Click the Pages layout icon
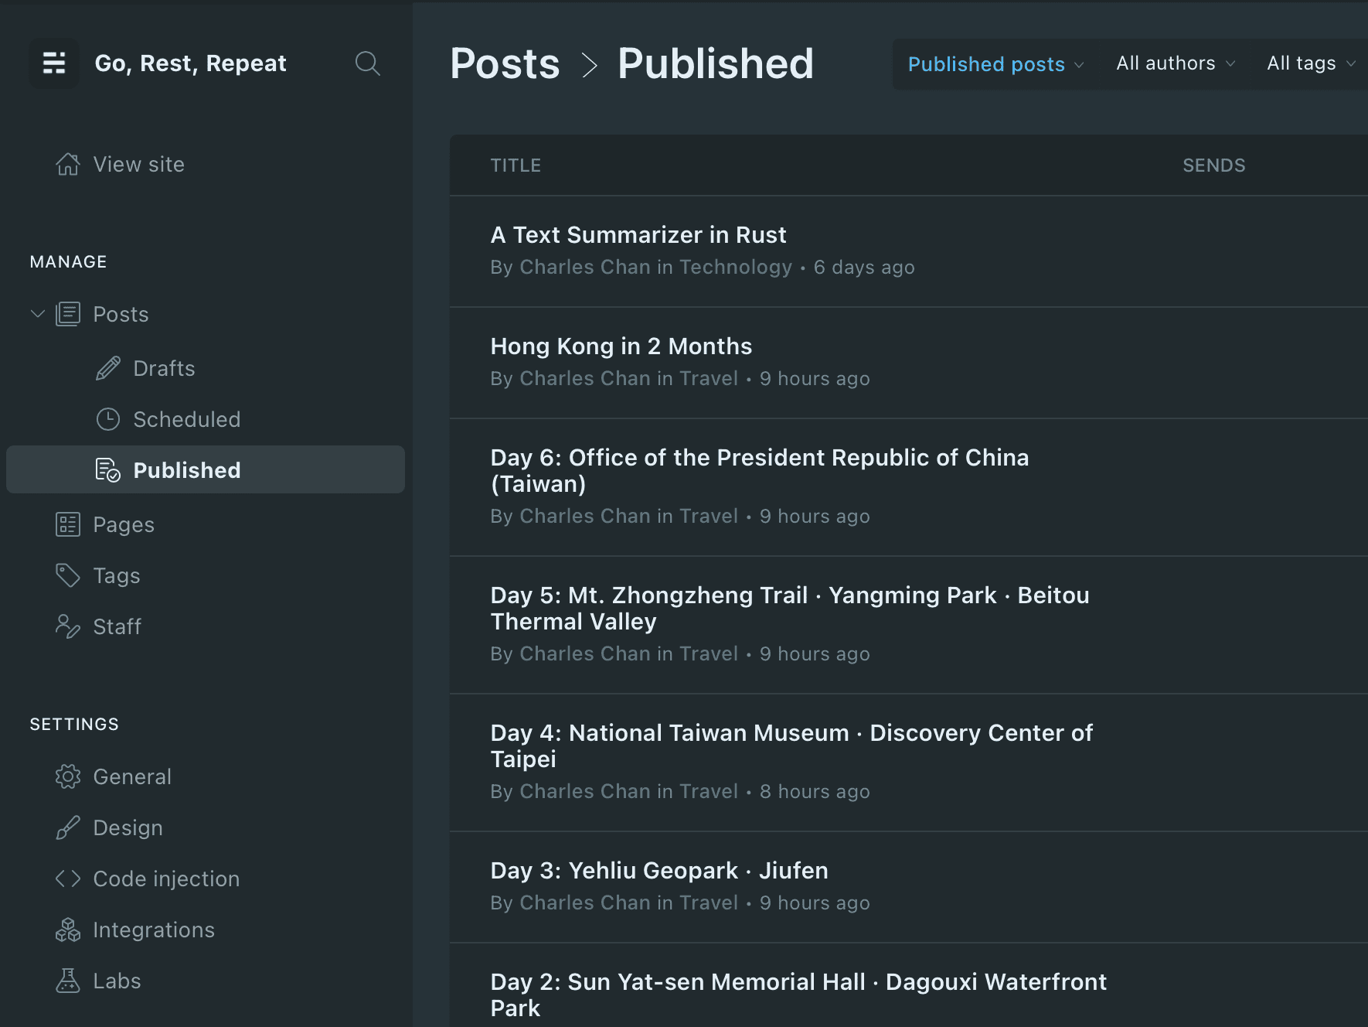The height and width of the screenshot is (1027, 1368). [68, 524]
